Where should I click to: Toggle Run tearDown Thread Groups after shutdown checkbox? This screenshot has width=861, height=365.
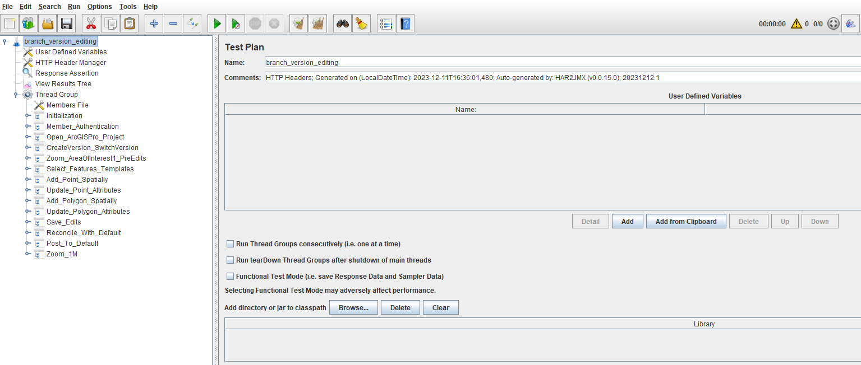(x=230, y=260)
